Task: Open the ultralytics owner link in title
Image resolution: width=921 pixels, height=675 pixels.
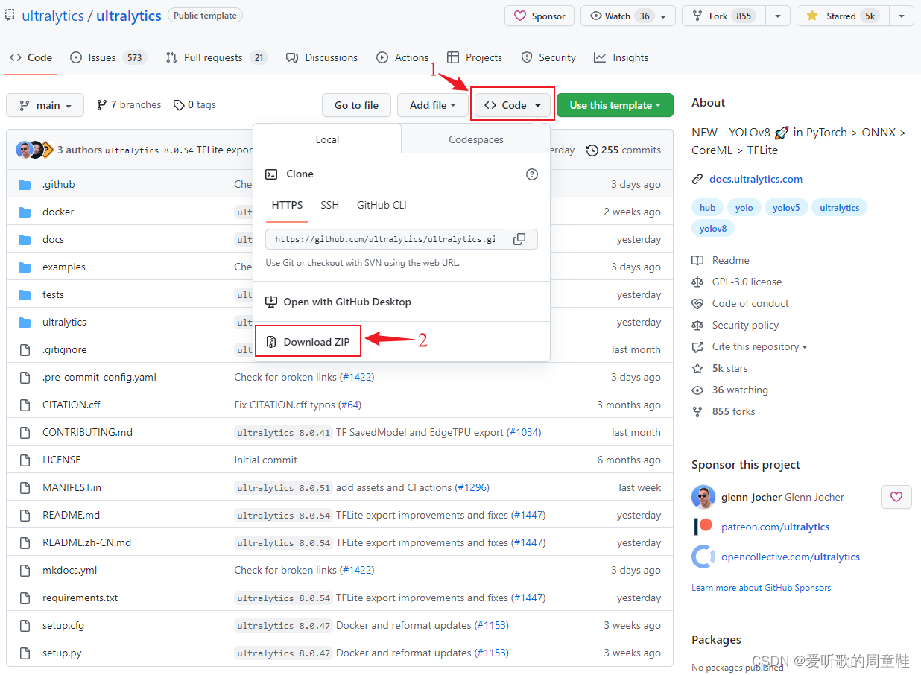Action: (x=53, y=16)
